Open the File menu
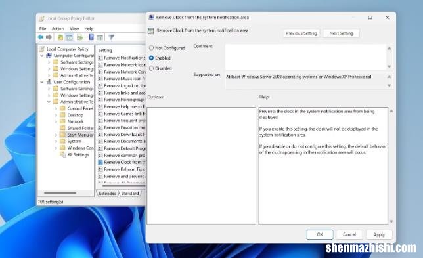 coord(43,28)
